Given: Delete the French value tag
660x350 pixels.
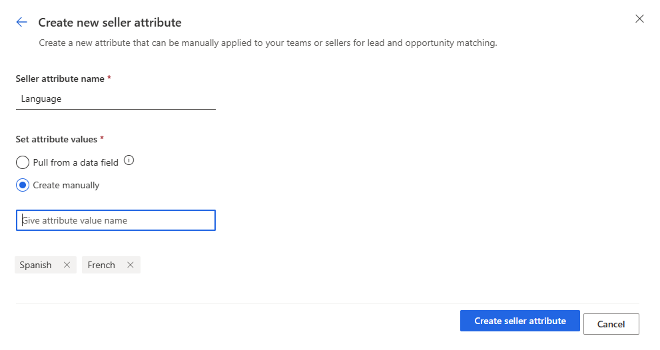Looking at the screenshot, I should pos(131,265).
